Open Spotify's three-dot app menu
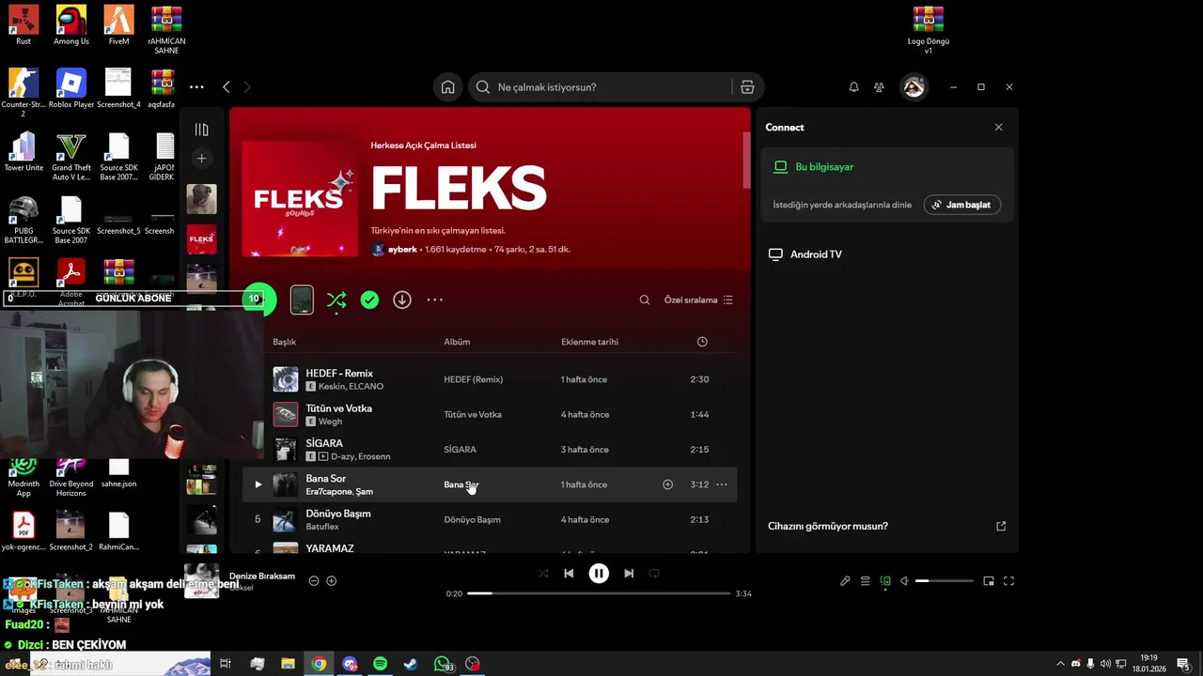 tap(196, 87)
